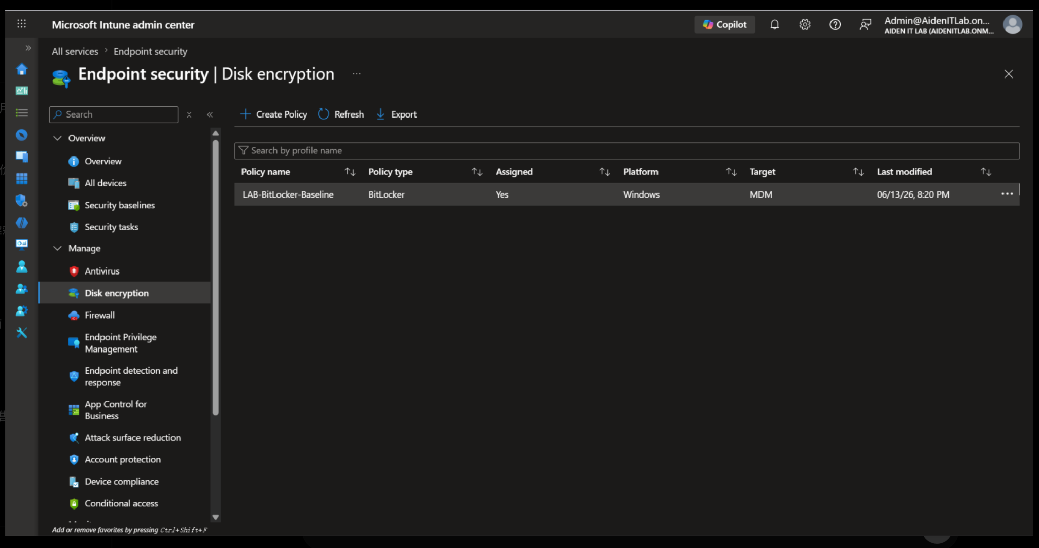This screenshot has width=1039, height=548.
Task: Open the notifications bell icon
Action: click(x=774, y=24)
